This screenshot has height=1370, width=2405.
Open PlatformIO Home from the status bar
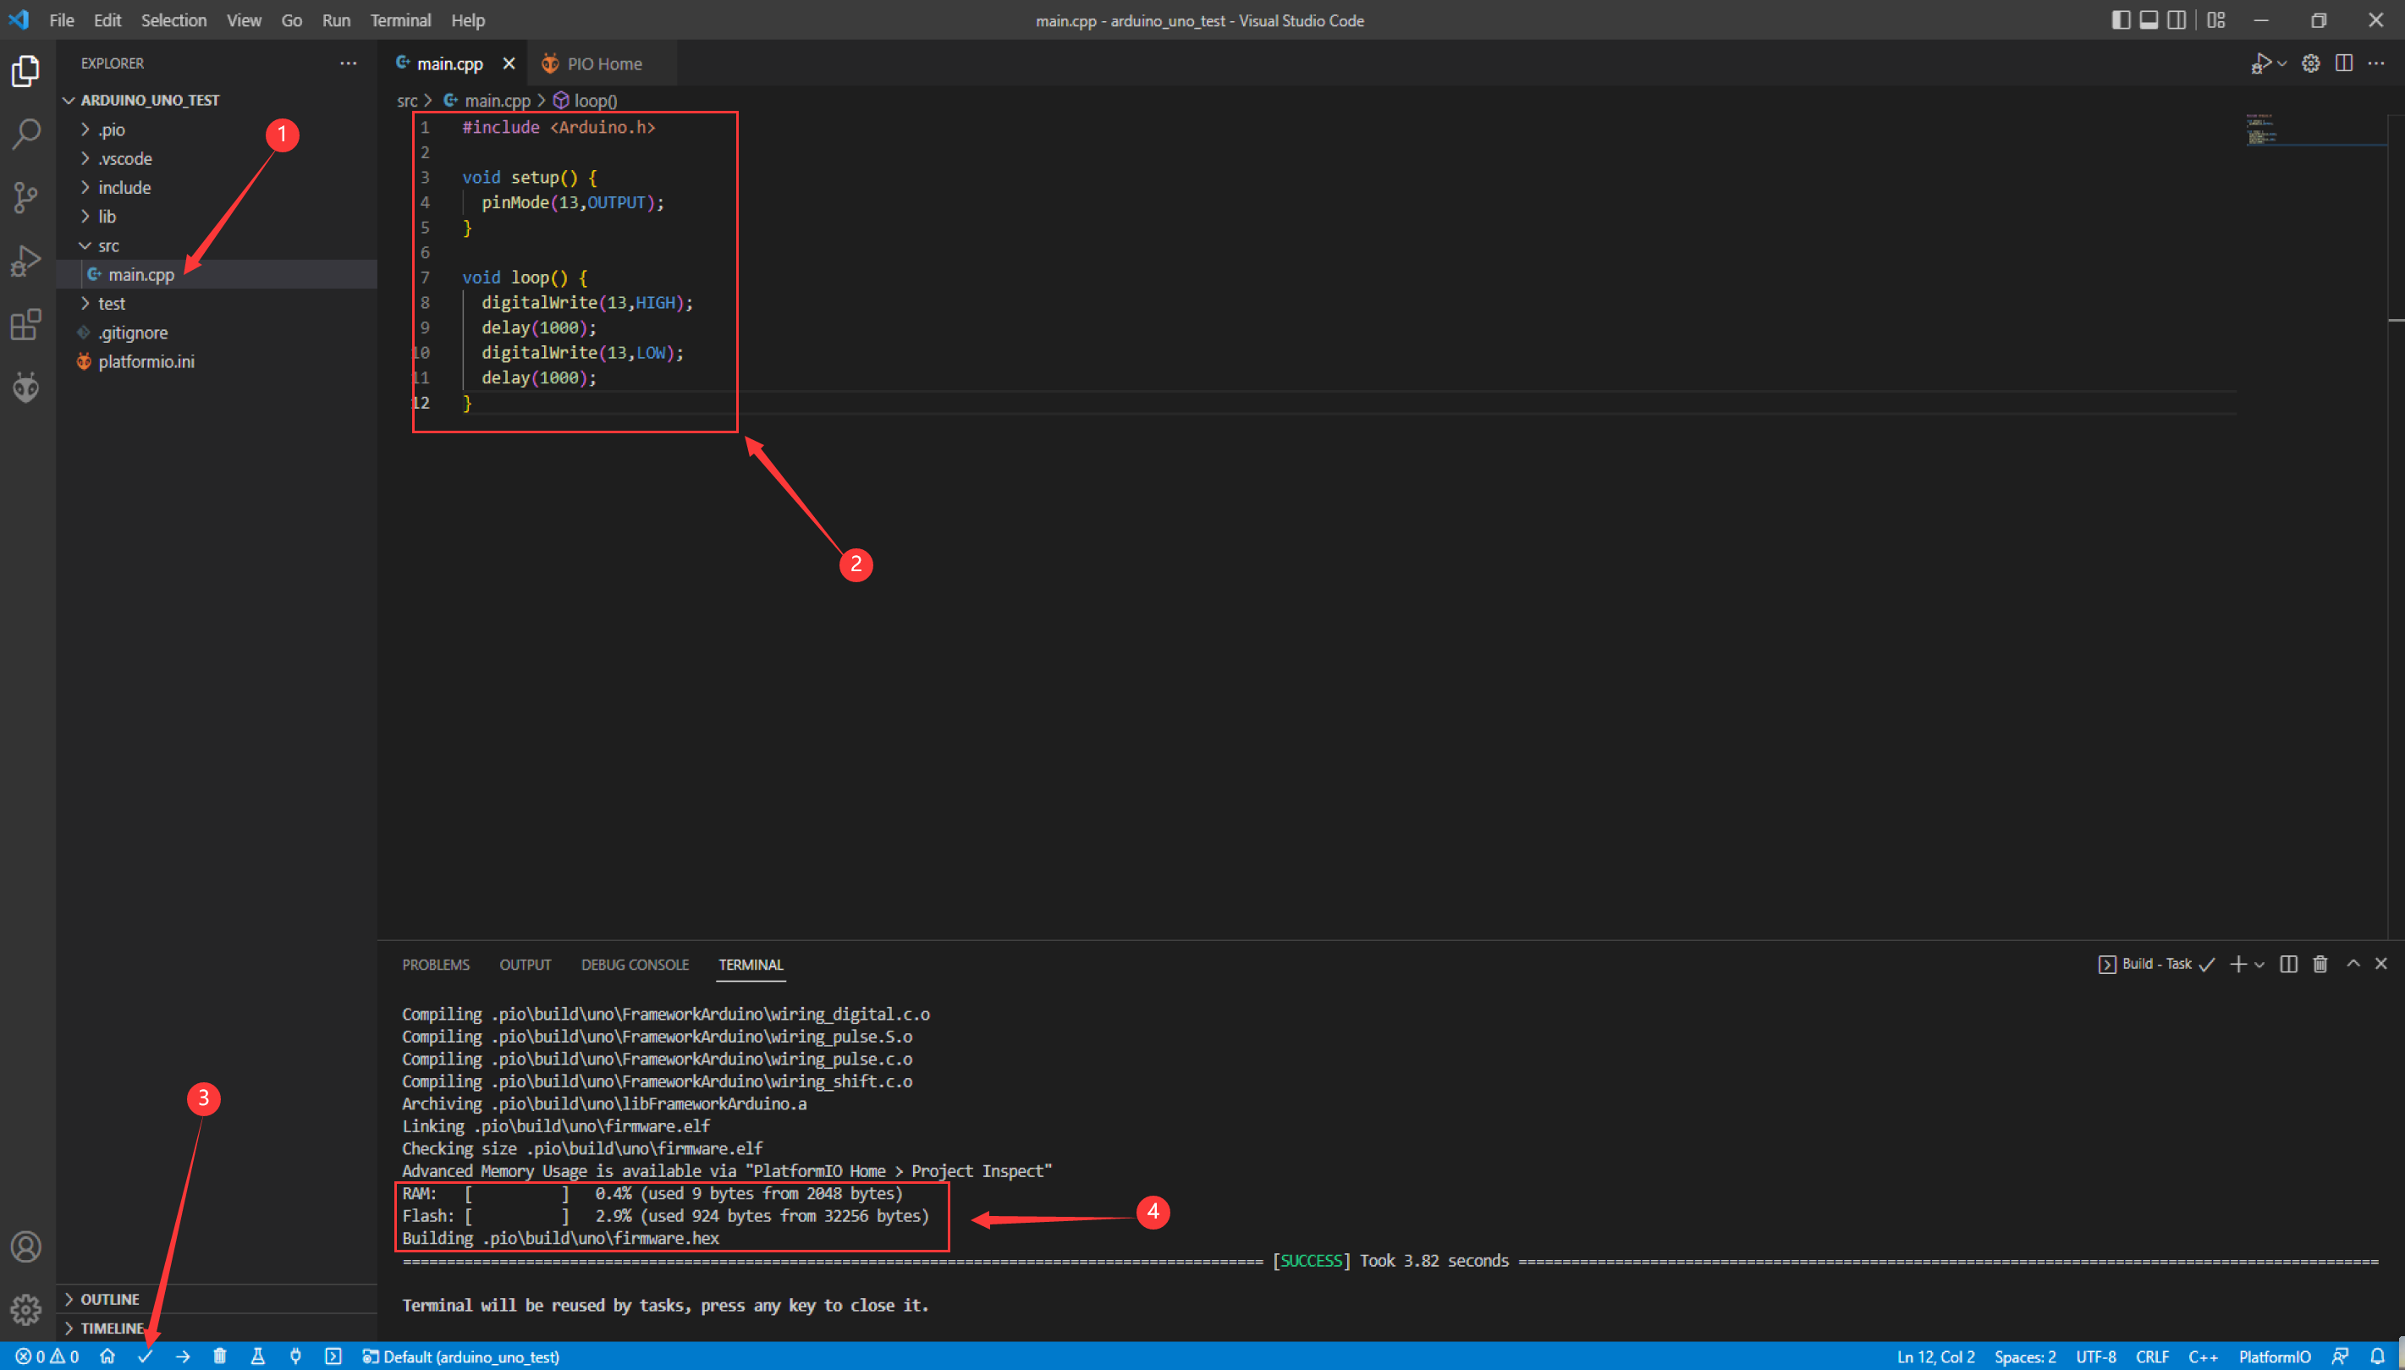pos(107,1356)
